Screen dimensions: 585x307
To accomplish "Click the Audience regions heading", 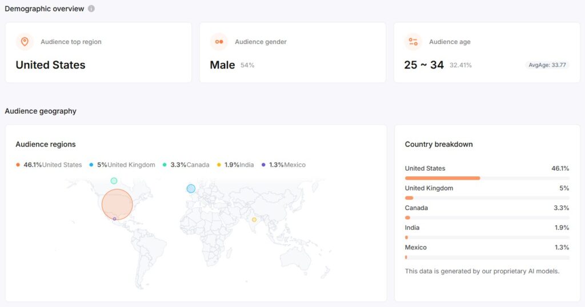I will click(46, 144).
